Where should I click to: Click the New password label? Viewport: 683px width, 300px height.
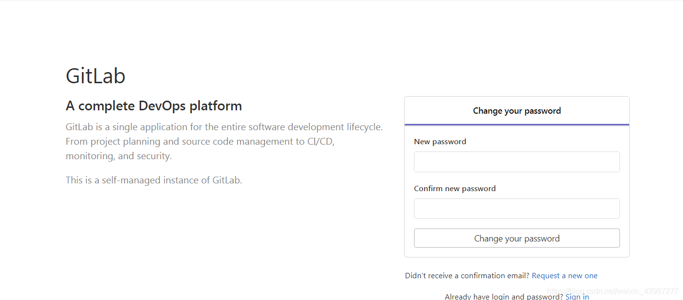[x=440, y=142]
